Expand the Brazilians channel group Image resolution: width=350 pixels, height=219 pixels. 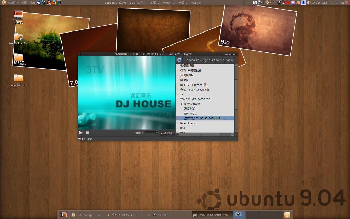tap(178, 123)
